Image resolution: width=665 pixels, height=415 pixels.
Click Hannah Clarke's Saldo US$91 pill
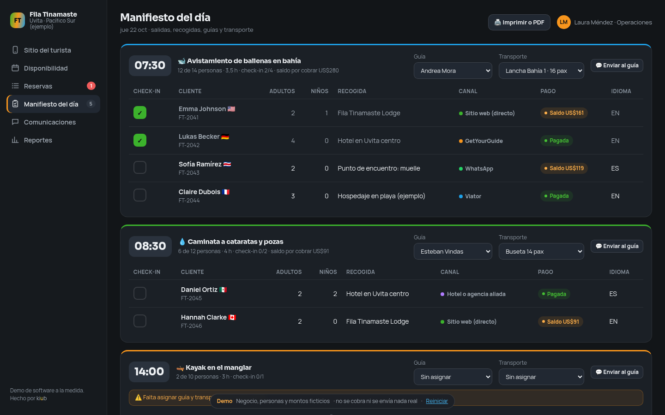tap(561, 321)
